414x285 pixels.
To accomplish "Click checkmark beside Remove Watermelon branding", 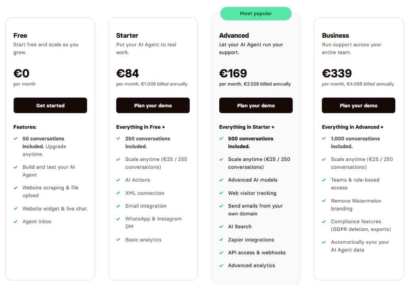I will 324,201.
